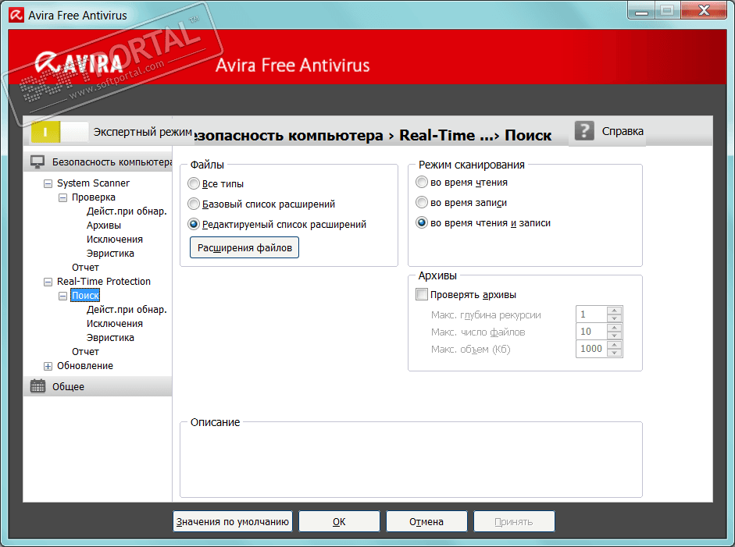This screenshot has width=735, height=547.
Task: Decrease Макс. число файлов value
Action: [x=614, y=336]
